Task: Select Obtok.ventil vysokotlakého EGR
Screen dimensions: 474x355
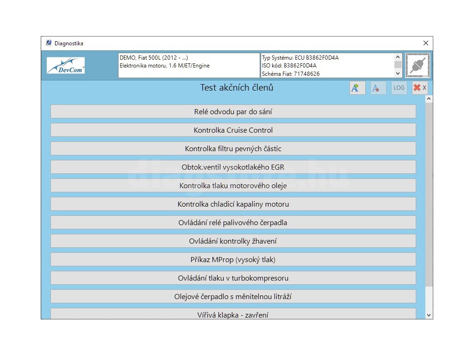Action: (233, 167)
